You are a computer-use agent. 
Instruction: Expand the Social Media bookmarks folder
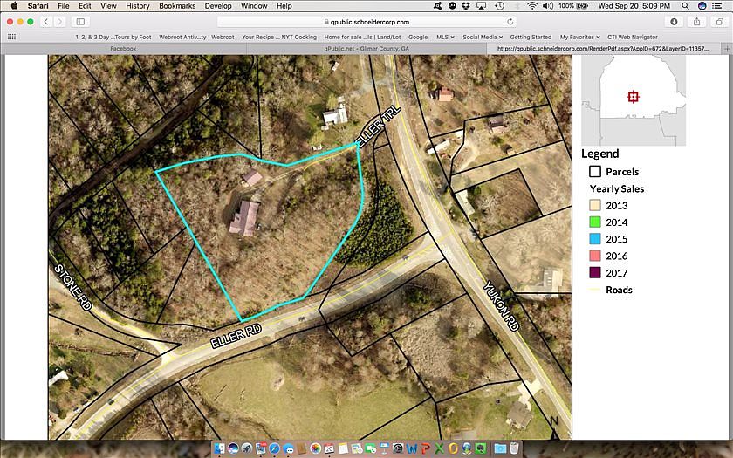(x=482, y=37)
